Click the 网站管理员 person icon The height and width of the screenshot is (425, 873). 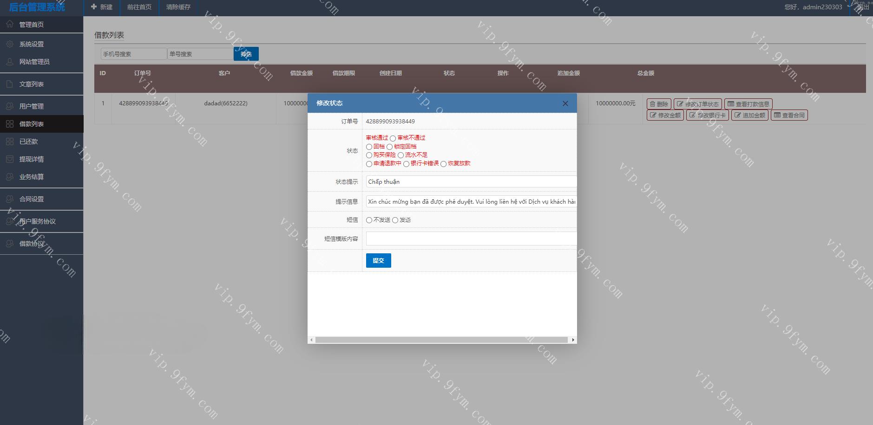point(10,62)
